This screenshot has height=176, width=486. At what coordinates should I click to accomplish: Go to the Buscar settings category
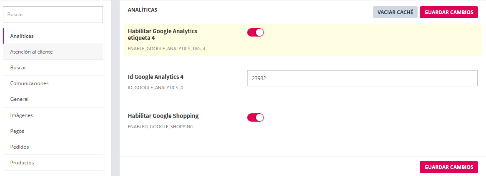[18, 68]
